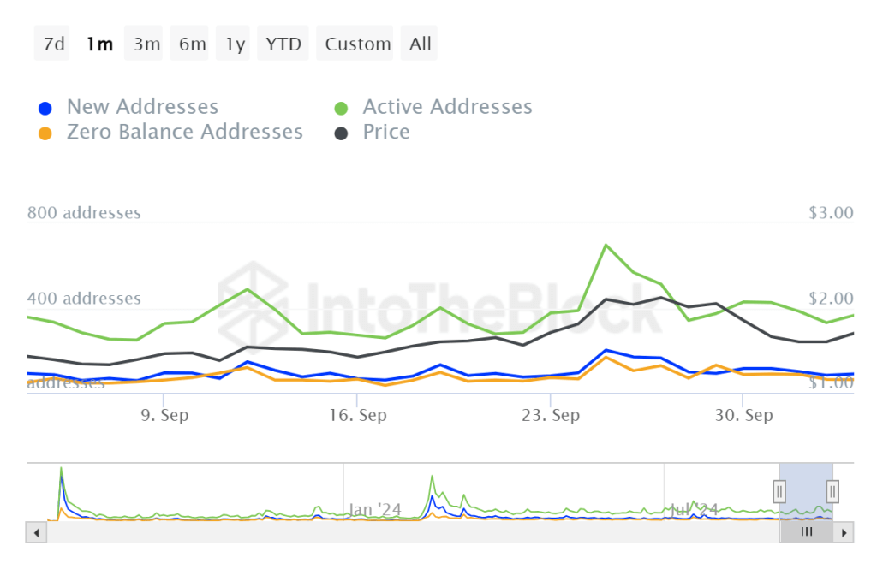Image resolution: width=877 pixels, height=581 pixels.
Task: Select the 7d time range
Action: tap(54, 44)
